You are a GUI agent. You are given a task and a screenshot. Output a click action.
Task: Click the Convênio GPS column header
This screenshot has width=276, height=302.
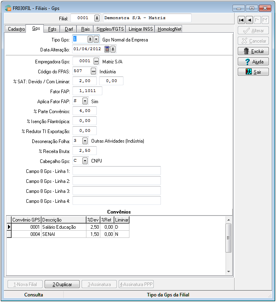[x=26, y=220]
